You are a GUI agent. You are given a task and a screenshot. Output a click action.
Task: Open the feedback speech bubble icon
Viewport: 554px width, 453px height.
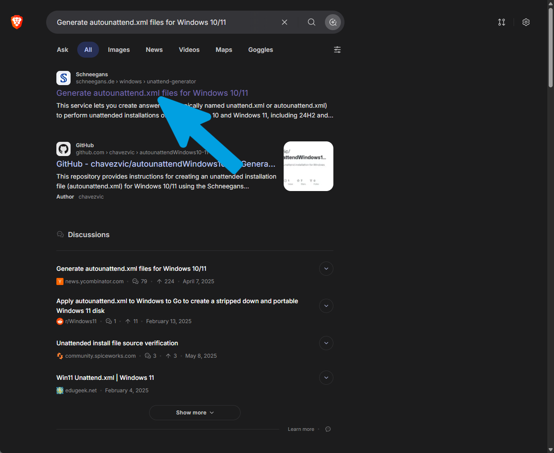(328, 429)
